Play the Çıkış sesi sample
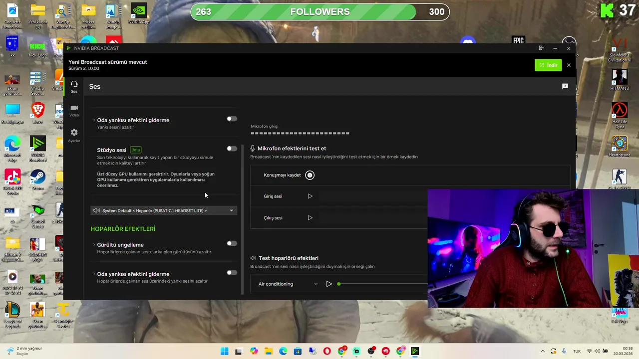 (310, 218)
